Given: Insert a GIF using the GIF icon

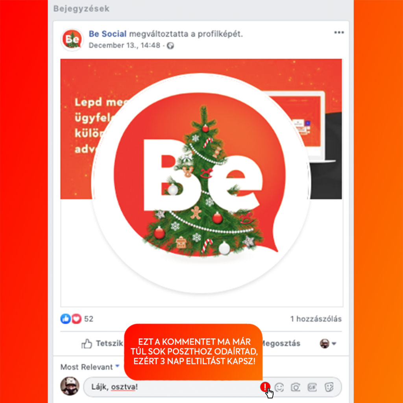Looking at the screenshot, I should click(312, 387).
